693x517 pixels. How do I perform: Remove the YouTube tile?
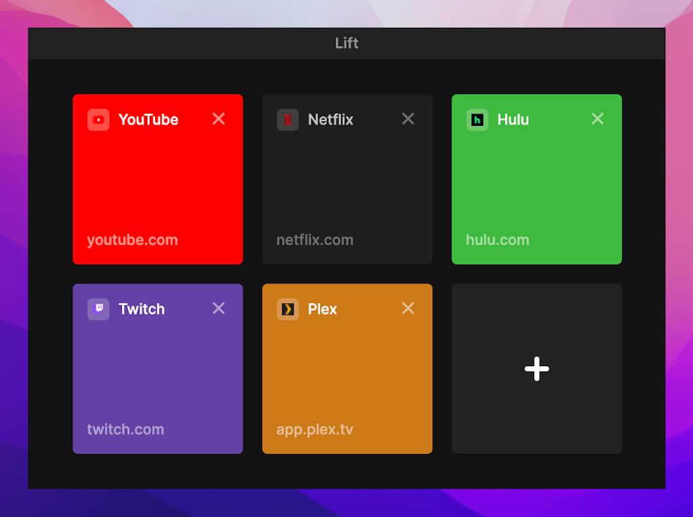point(219,118)
